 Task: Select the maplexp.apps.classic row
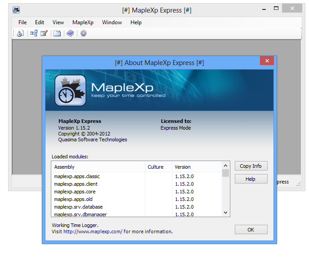click(137, 176)
